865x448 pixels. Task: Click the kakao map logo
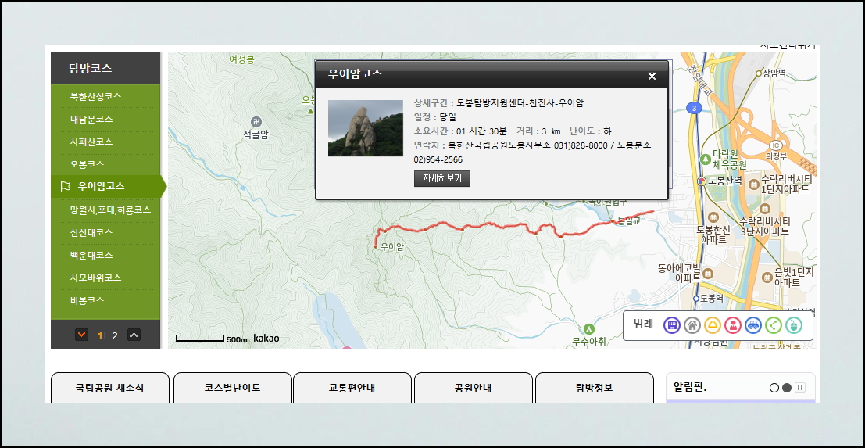click(x=266, y=338)
